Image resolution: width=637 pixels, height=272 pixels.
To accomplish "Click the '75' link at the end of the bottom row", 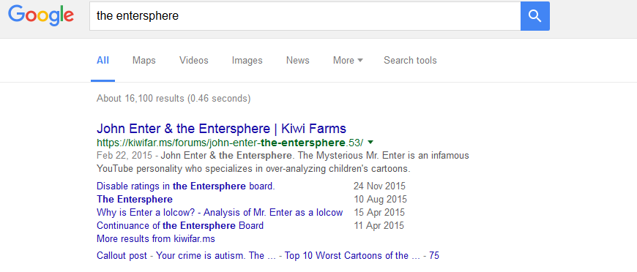I will [434, 256].
